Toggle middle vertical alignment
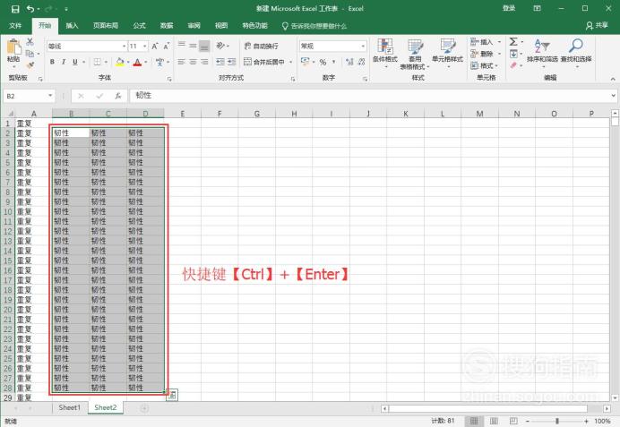 click(193, 47)
